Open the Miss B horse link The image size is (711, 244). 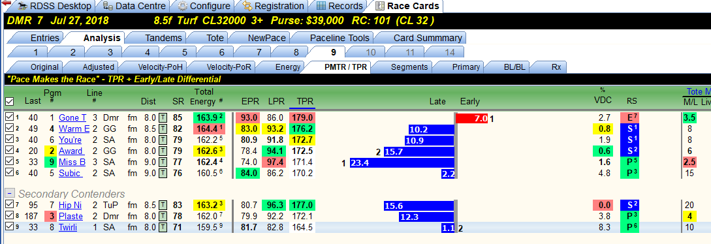(x=72, y=162)
